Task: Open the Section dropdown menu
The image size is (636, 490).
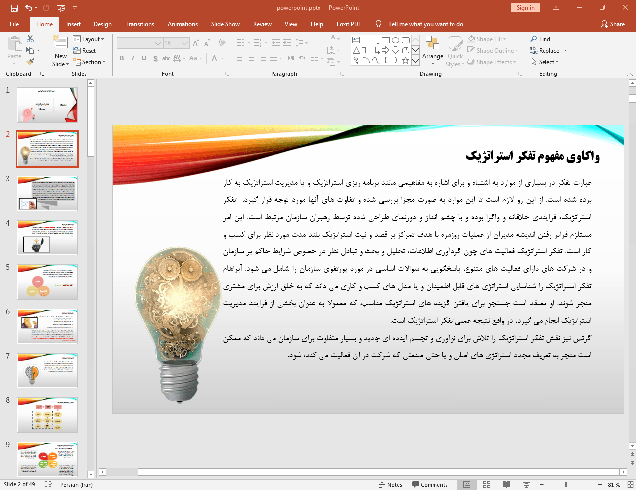Action: point(90,62)
